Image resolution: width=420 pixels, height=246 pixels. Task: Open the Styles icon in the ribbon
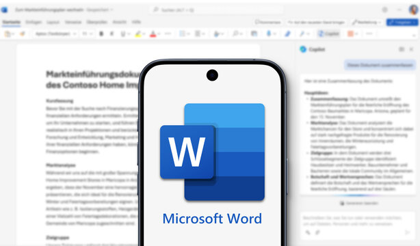click(216, 33)
